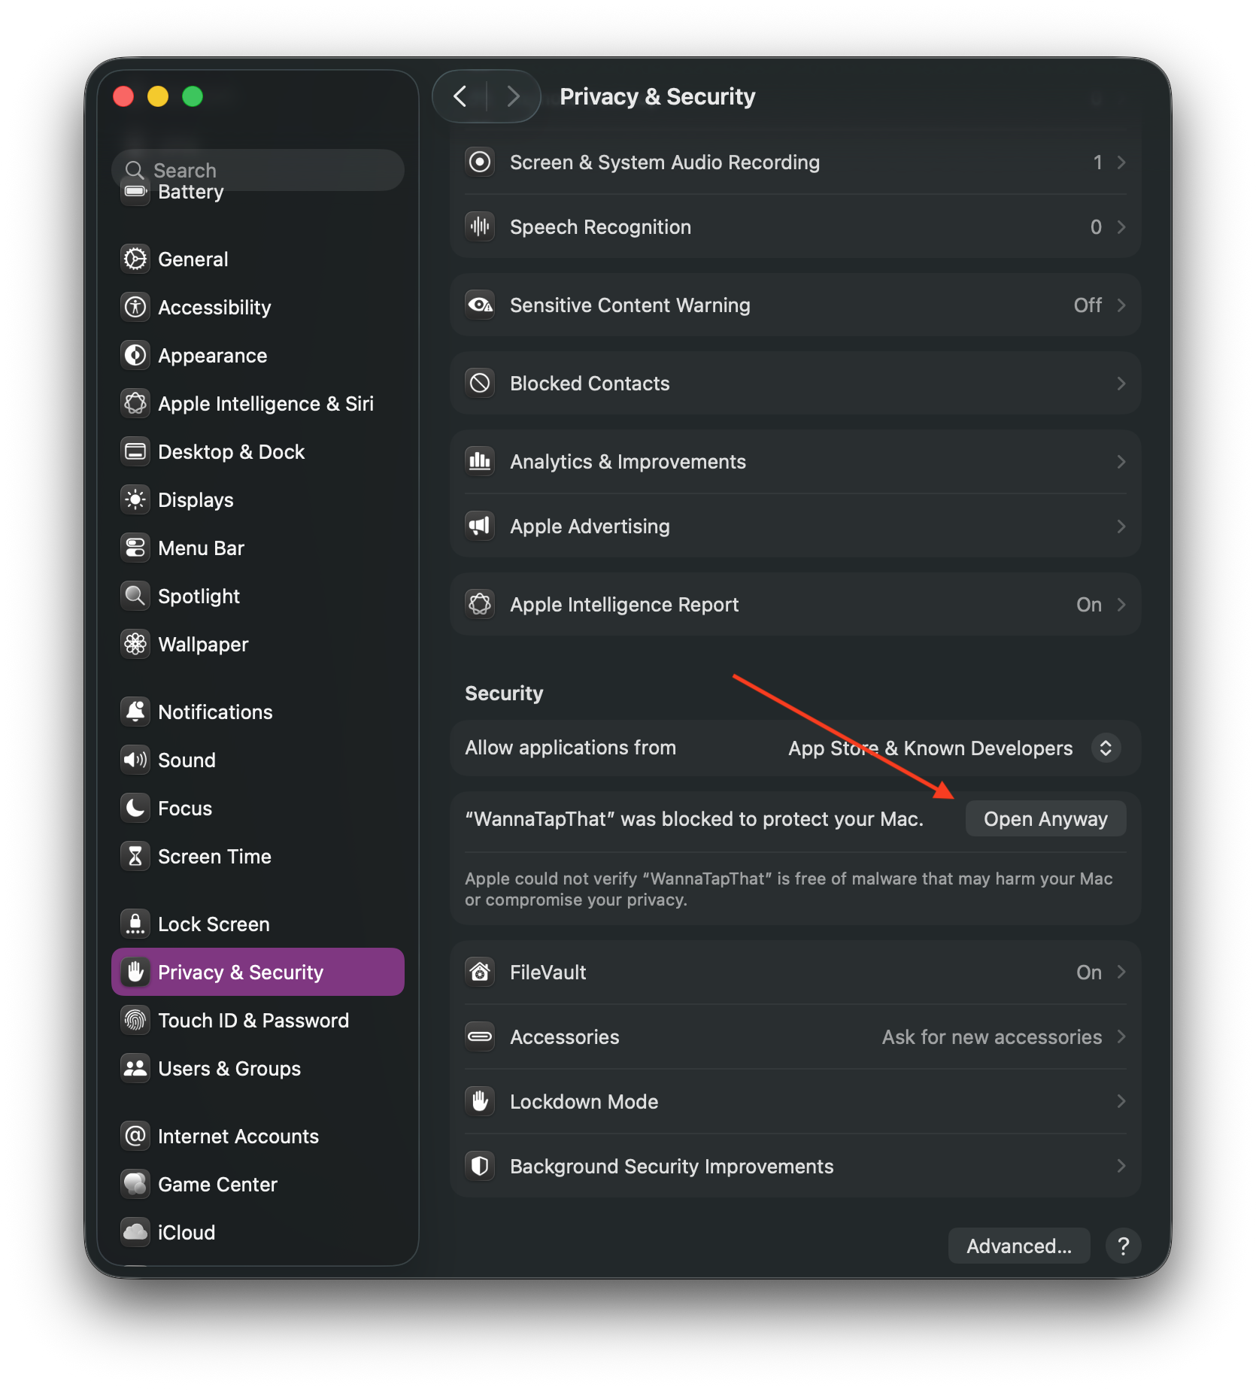1256x1390 pixels.
Task: Click the Advanced... button
Action: pyautogui.click(x=1018, y=1246)
